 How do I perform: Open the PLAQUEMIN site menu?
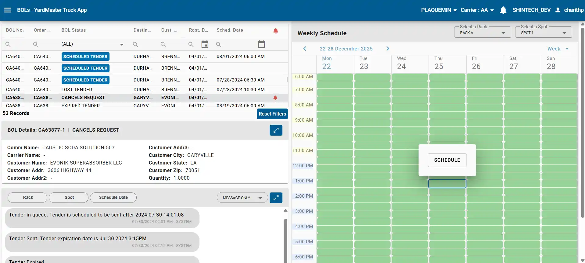(x=439, y=10)
